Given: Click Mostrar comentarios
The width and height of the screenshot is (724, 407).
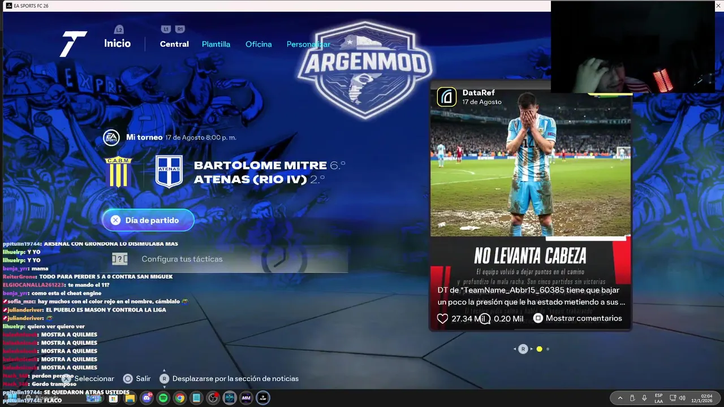Looking at the screenshot, I should (x=578, y=318).
